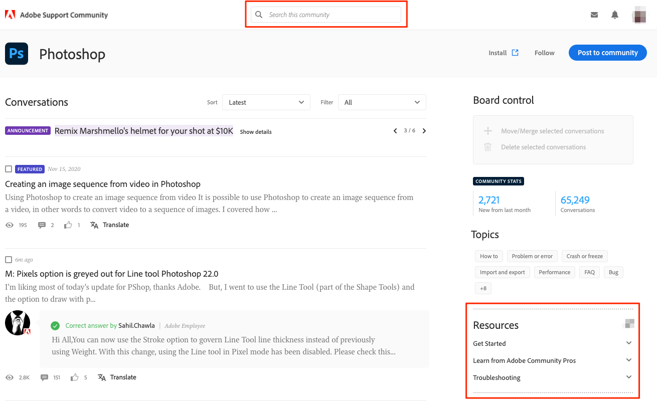Click the Post to community button

click(x=607, y=52)
